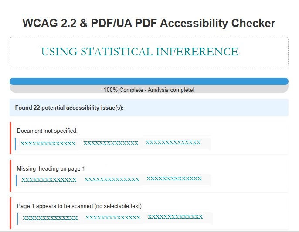Follow last redacted link under the scanned page issue

[x=175, y=217]
